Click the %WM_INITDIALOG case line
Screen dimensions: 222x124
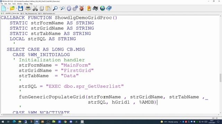point(41,55)
